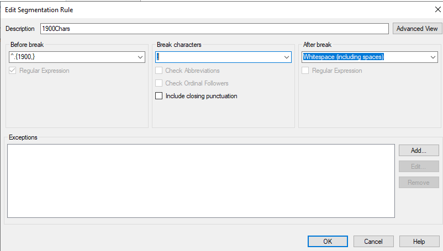Screen dimensions: 443x251
Task: Click the Description field containing 1900Chars
Action: [x=214, y=29]
